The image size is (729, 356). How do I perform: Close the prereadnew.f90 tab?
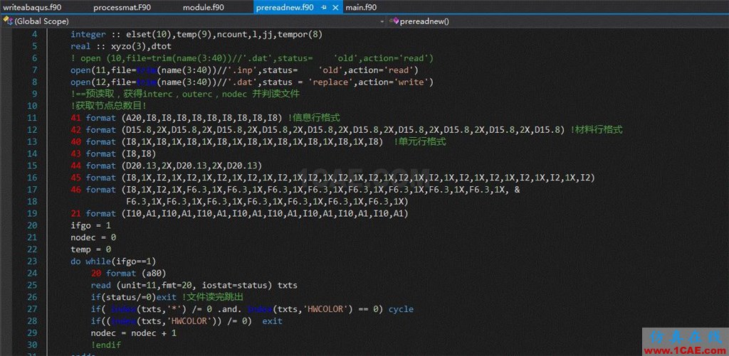(335, 7)
